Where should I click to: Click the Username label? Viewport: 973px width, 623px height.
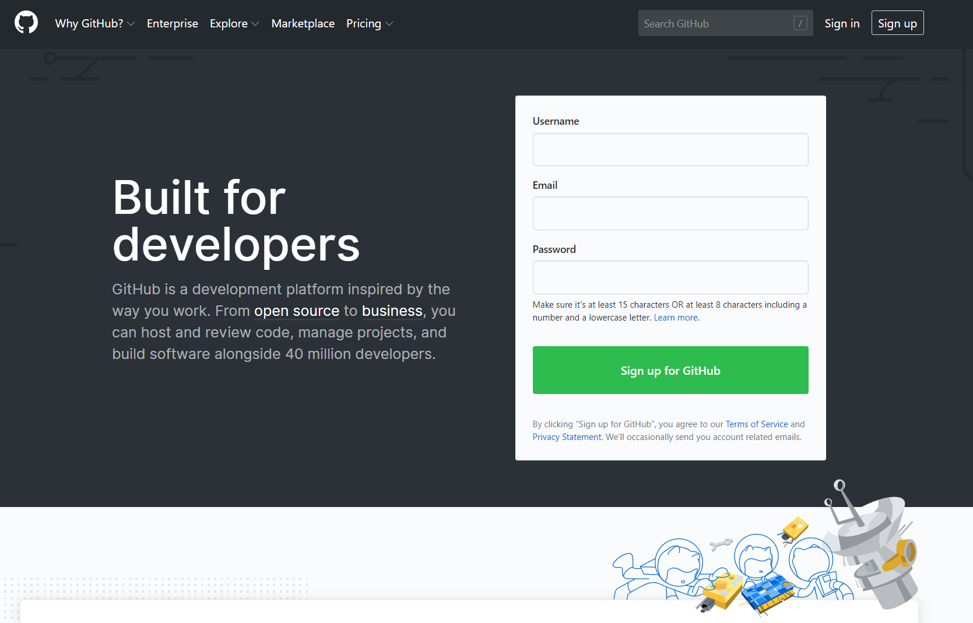click(556, 121)
